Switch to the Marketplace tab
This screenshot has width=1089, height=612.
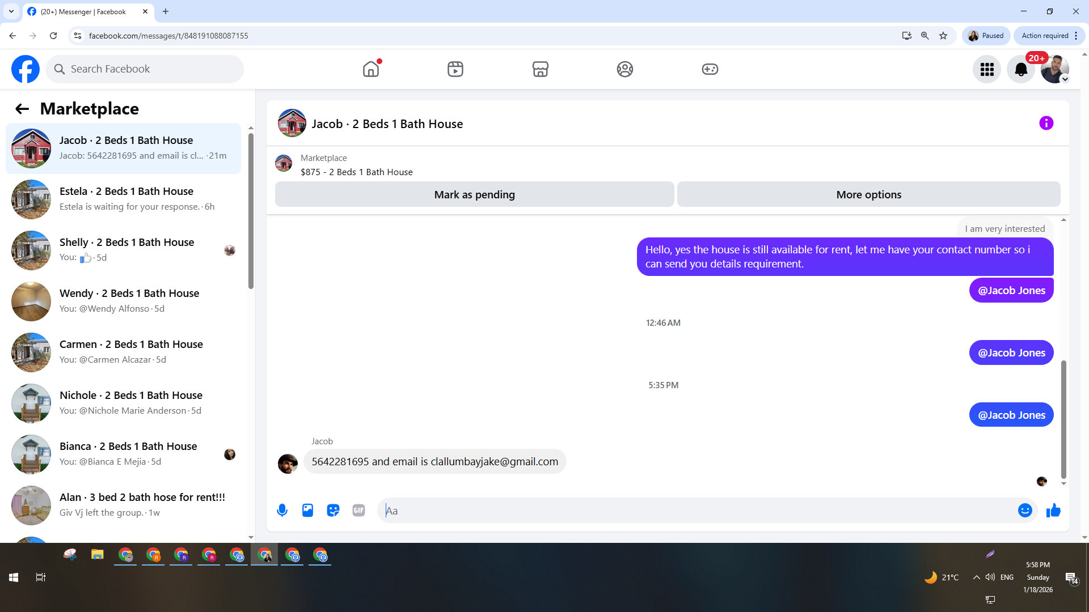(x=540, y=69)
